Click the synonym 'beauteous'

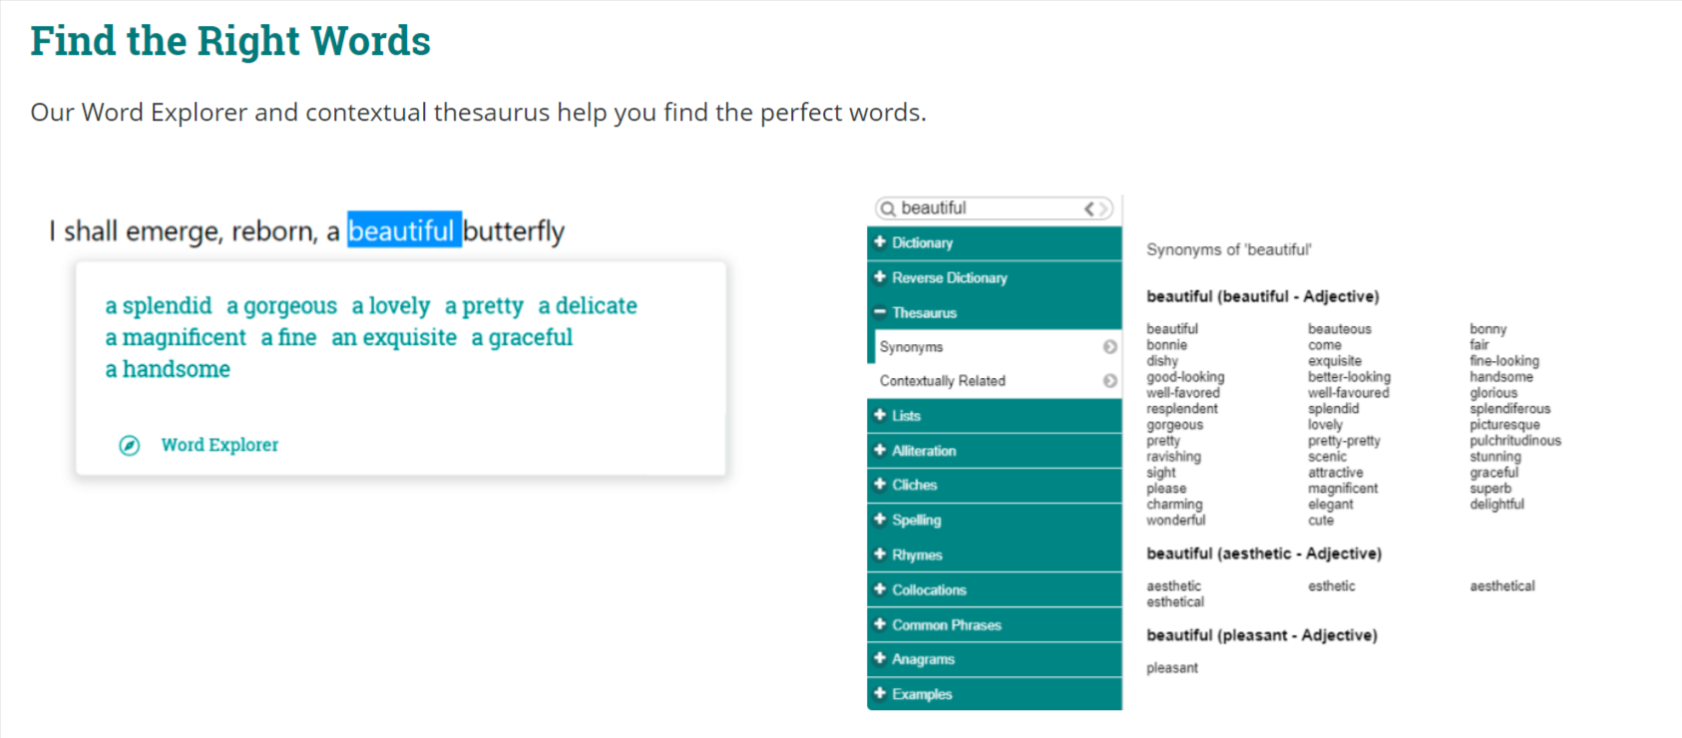pos(1340,329)
